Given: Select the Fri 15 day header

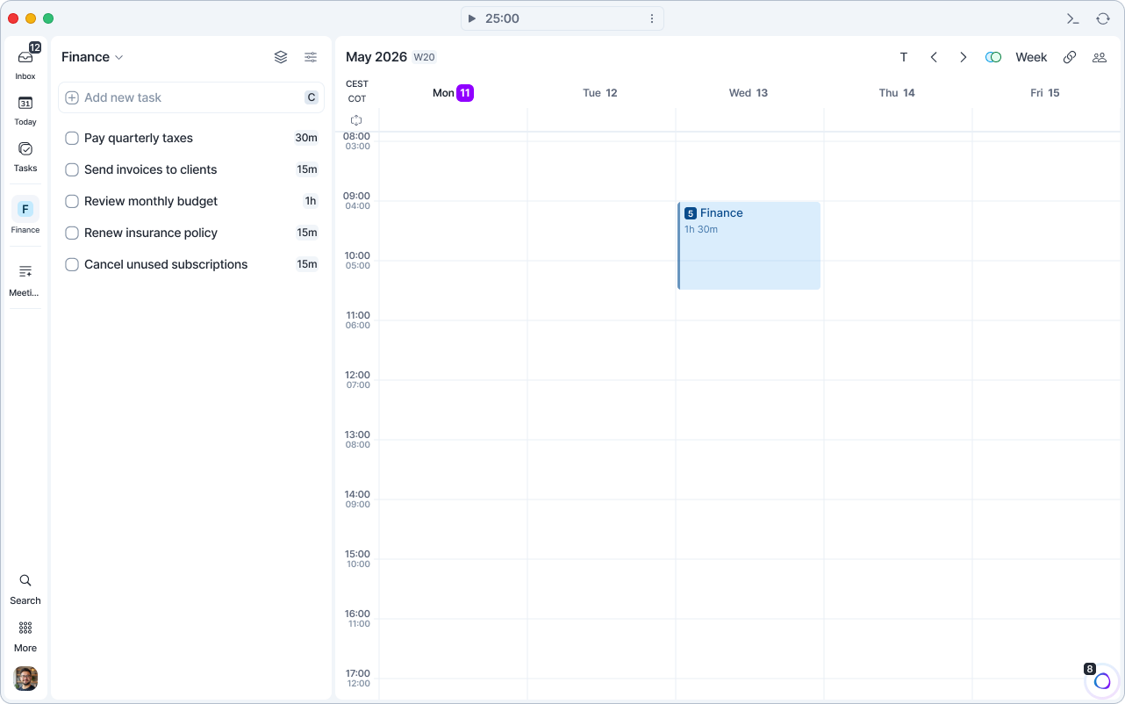Looking at the screenshot, I should pyautogui.click(x=1045, y=93).
